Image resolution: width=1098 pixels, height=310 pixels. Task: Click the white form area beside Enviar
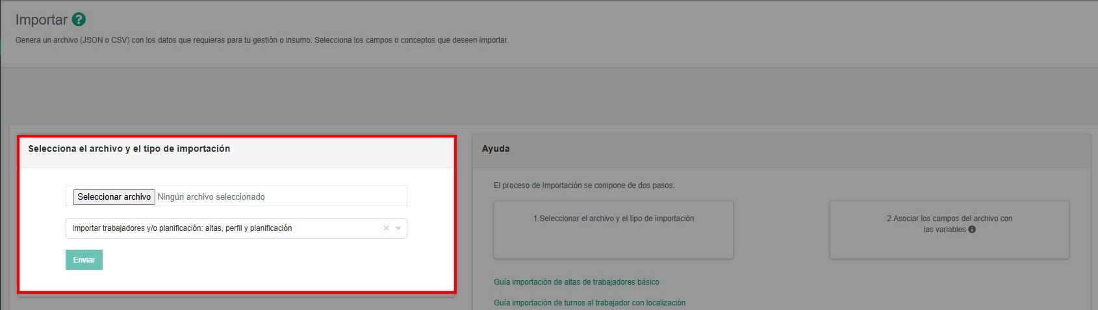pyautogui.click(x=260, y=263)
